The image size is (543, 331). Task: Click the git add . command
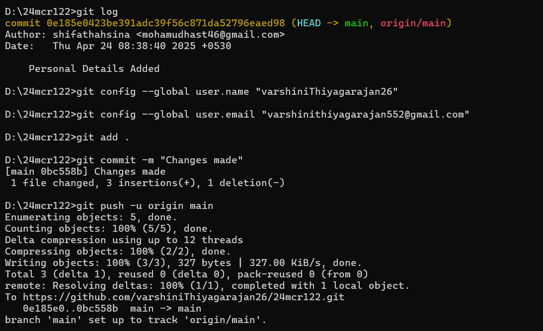tap(102, 137)
